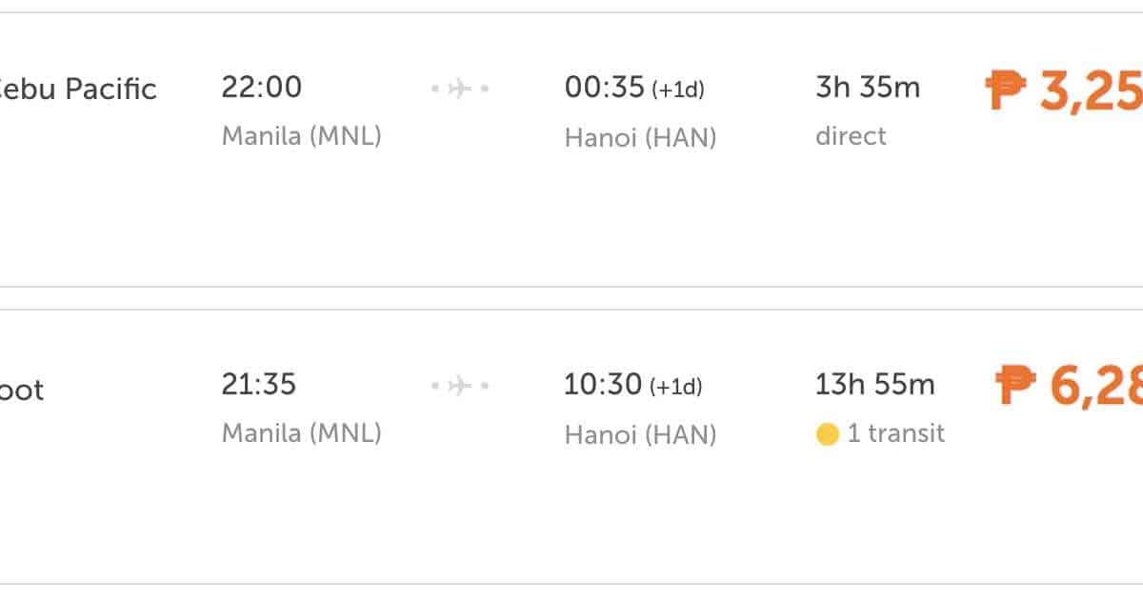Viewport: 1143px width, 601px height.
Task: Click the 00:35 arrival time
Action: [605, 88]
